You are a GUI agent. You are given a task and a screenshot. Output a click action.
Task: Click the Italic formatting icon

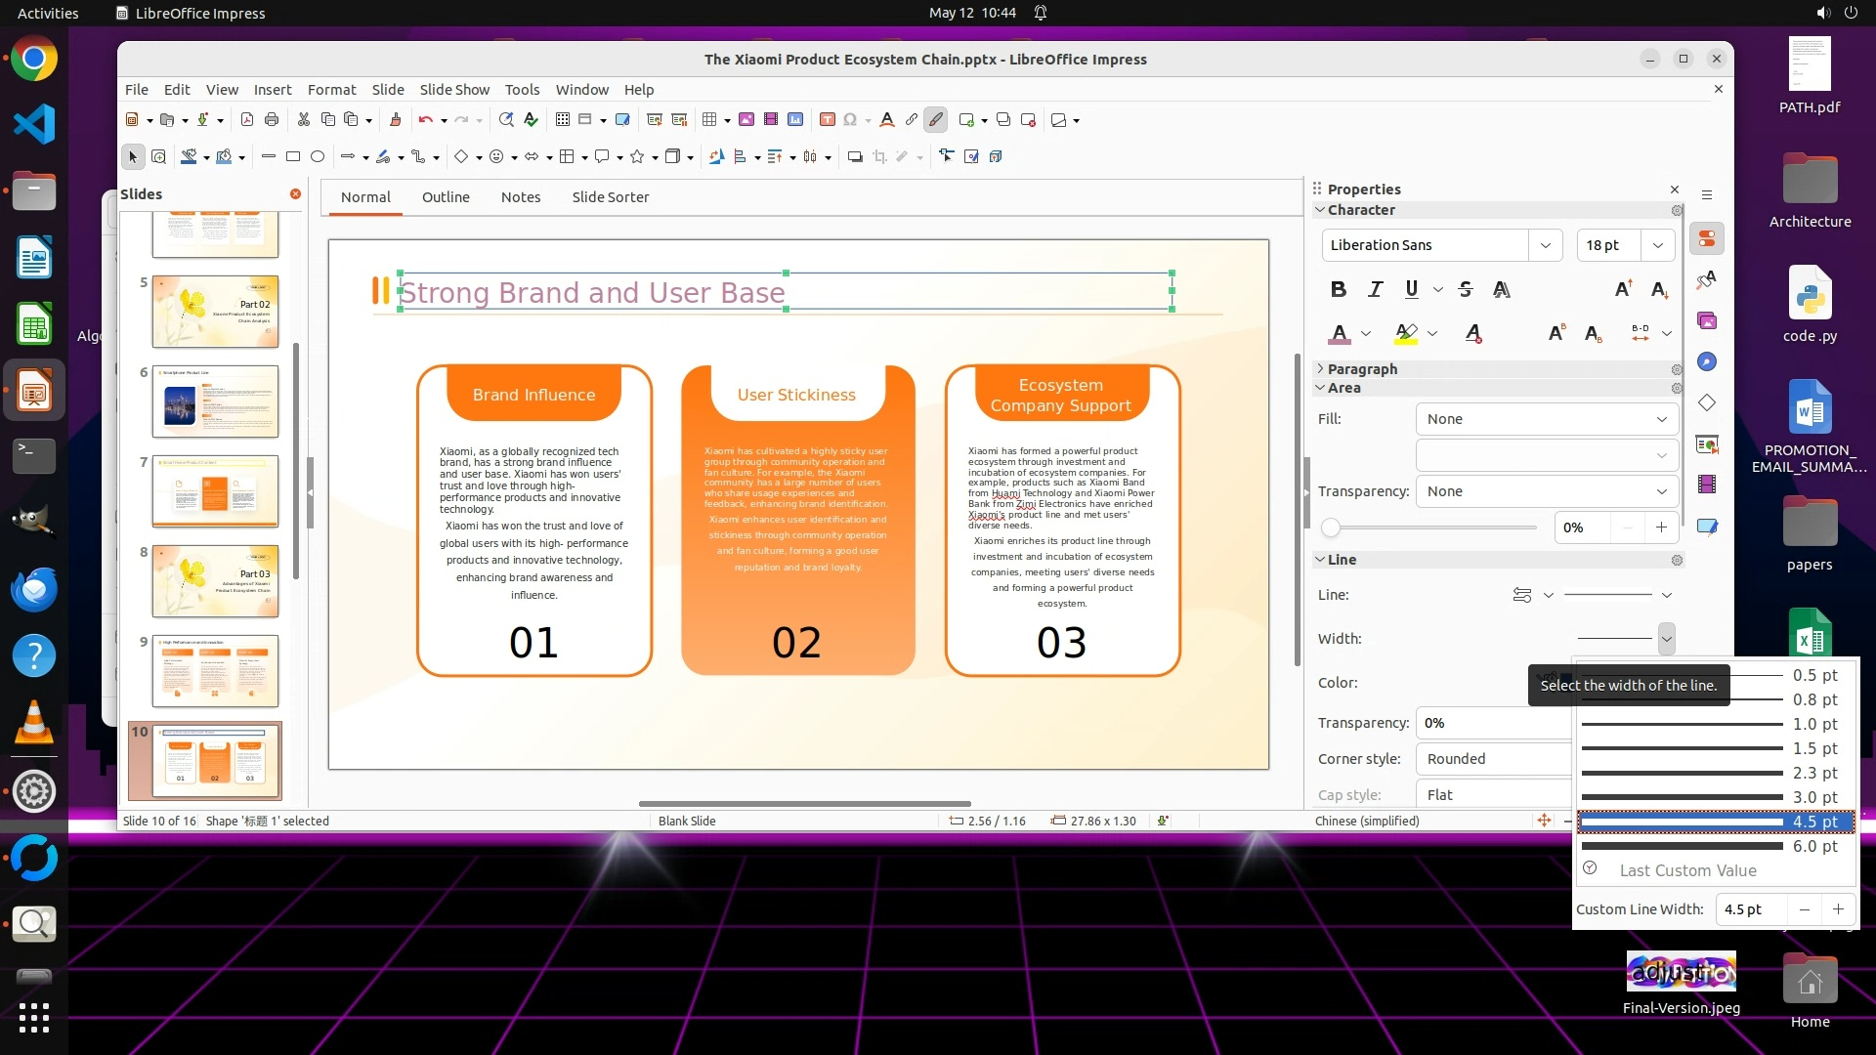(1375, 289)
